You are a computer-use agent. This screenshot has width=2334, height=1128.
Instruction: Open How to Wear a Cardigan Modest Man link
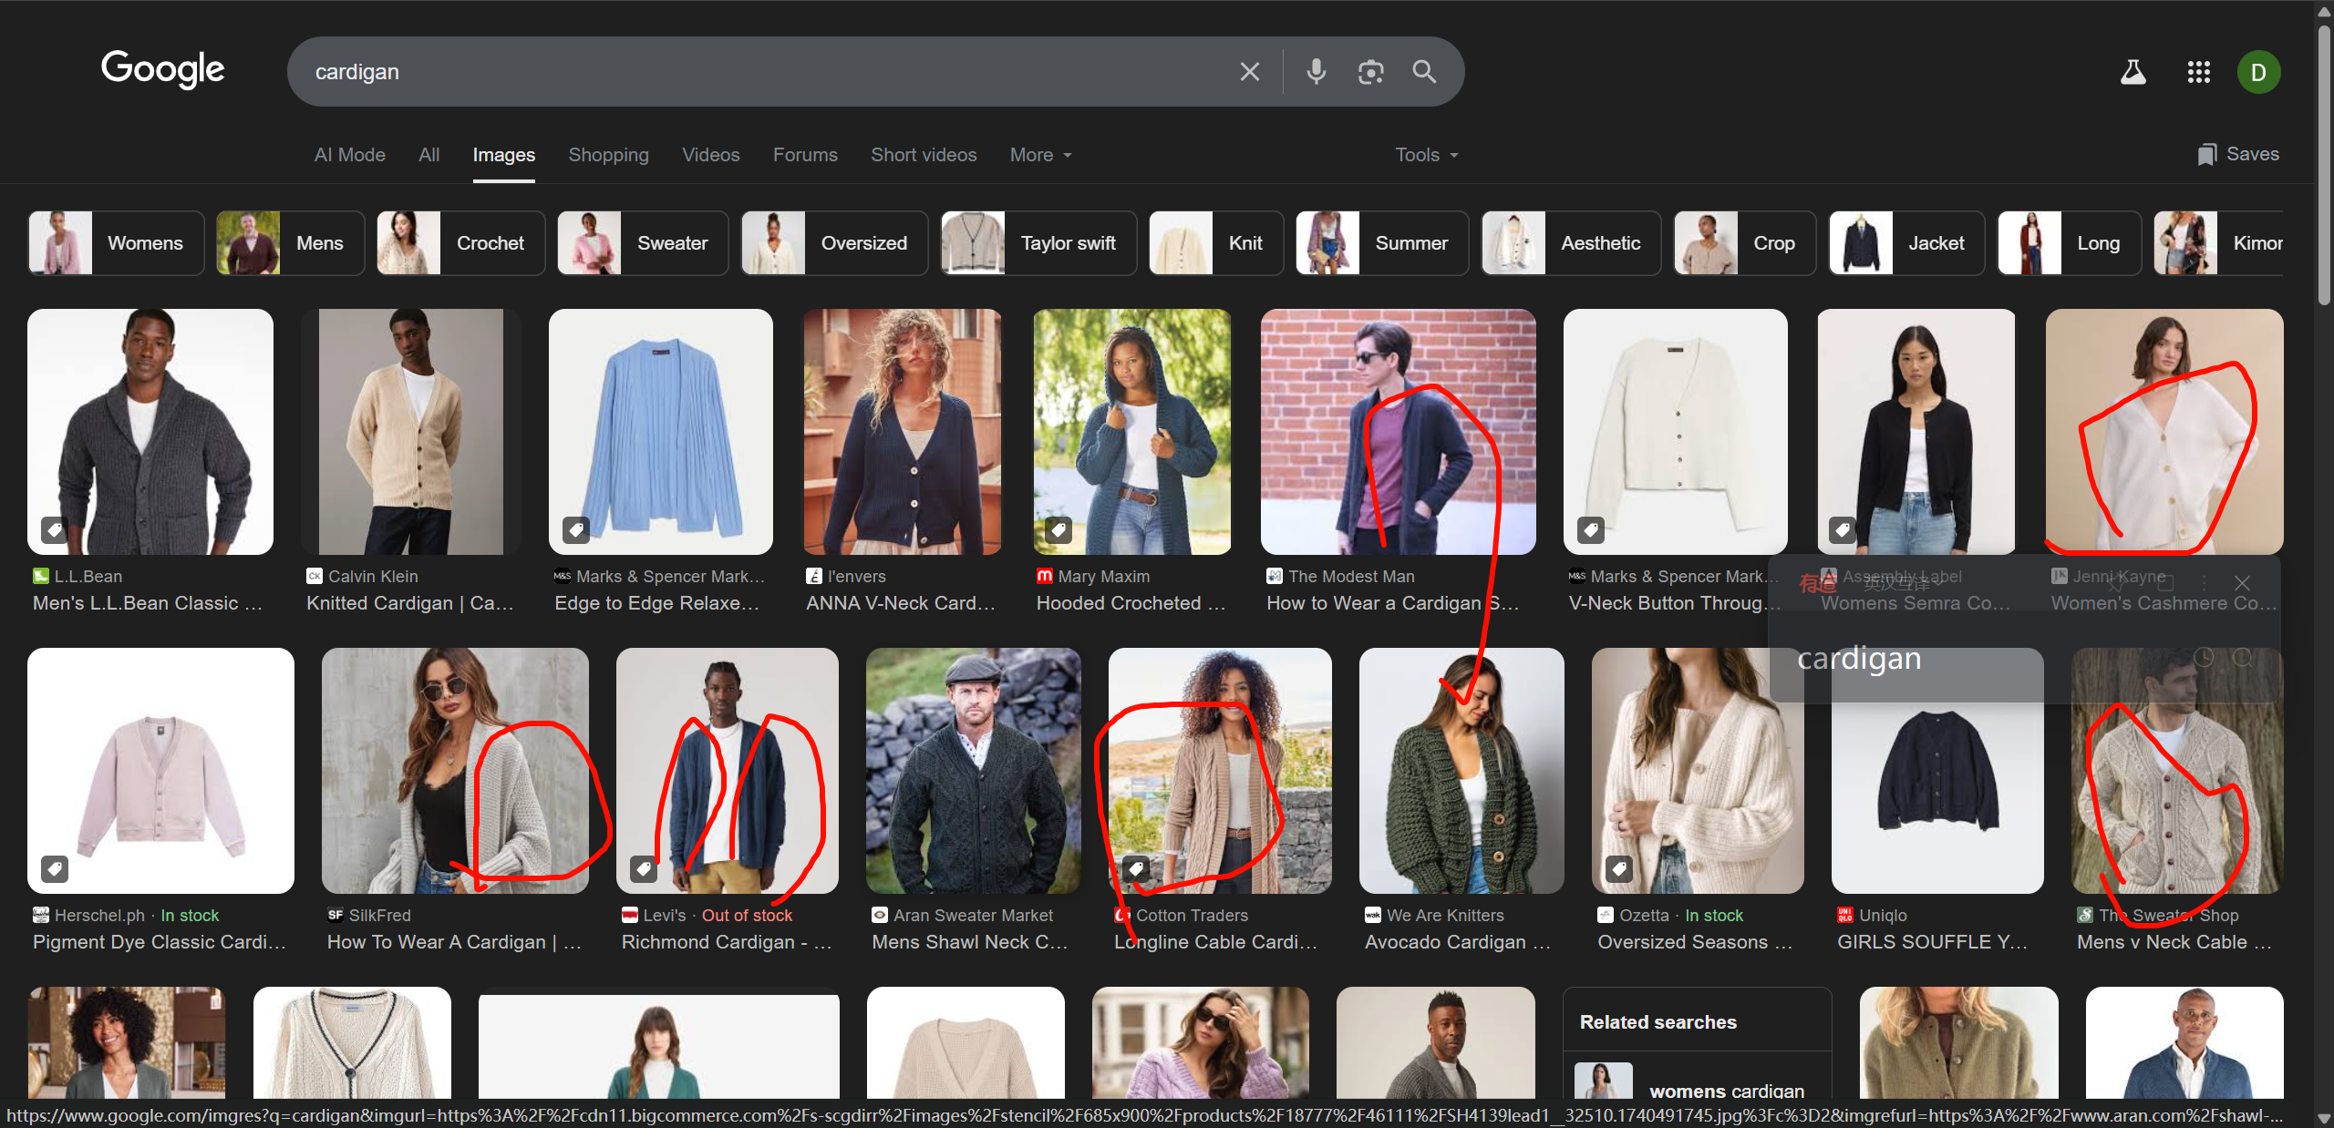[x=1392, y=603]
